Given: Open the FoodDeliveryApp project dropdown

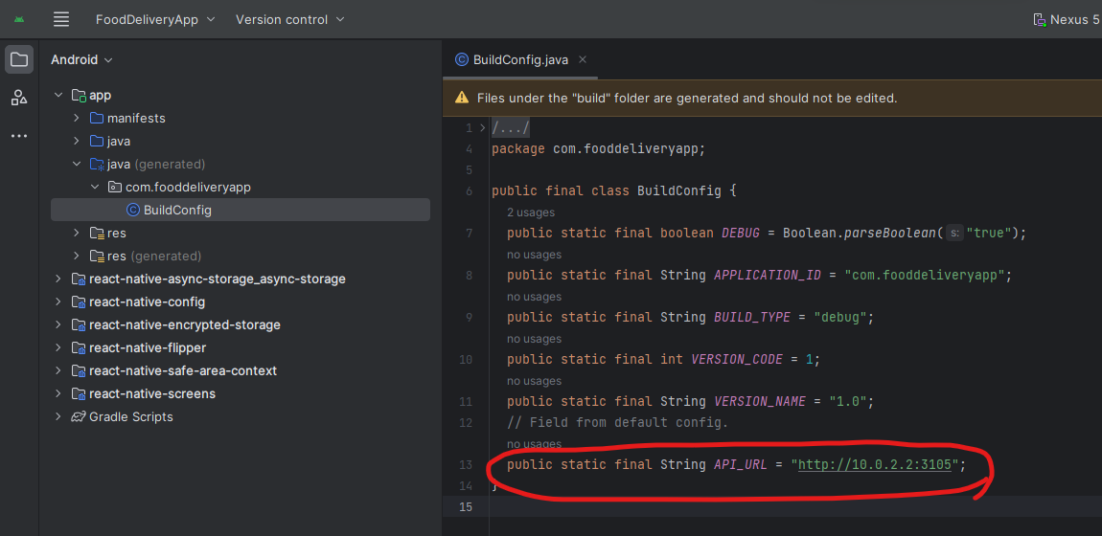Looking at the screenshot, I should (155, 20).
